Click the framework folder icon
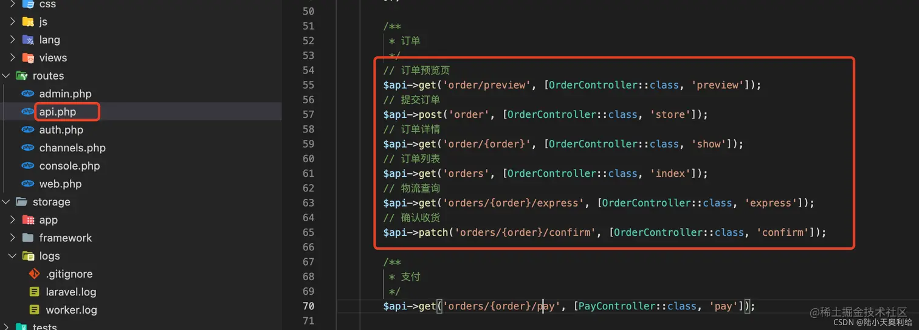 (28, 238)
